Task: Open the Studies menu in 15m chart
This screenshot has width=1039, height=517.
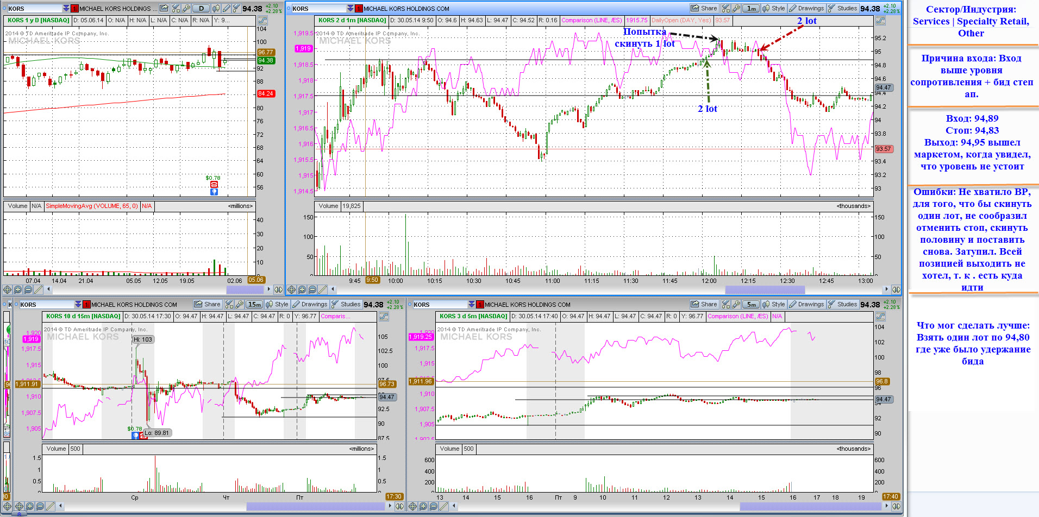Action: [x=346, y=304]
